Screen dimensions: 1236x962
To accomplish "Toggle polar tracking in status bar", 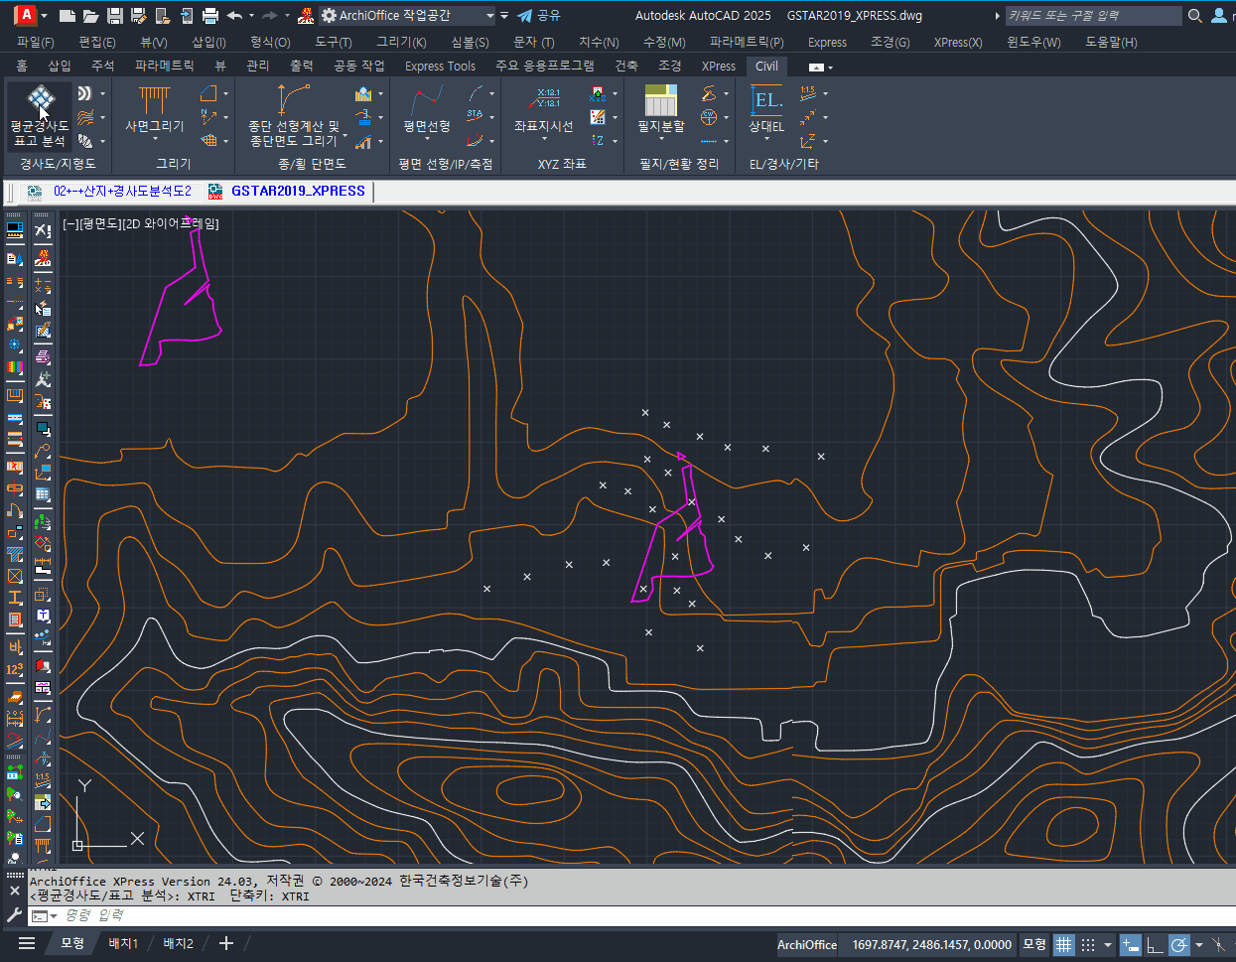I will (x=1178, y=944).
